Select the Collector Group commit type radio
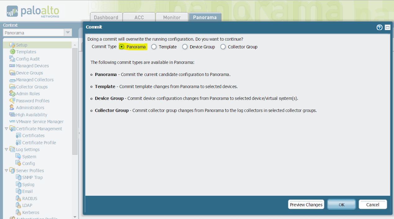This screenshot has height=219, width=394. [x=223, y=47]
